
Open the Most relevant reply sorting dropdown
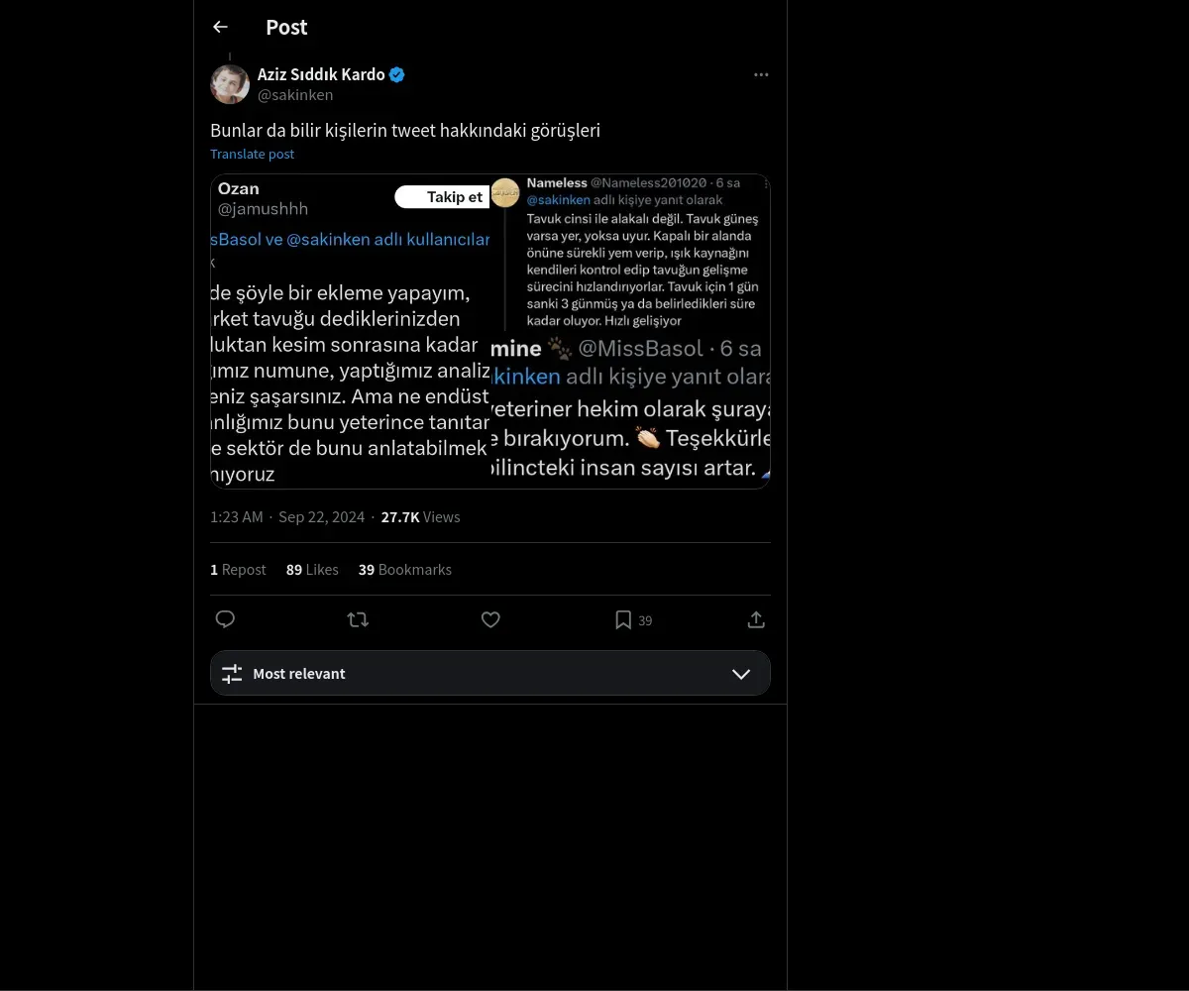pos(490,673)
